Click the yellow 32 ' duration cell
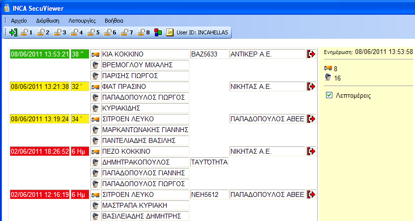Viewport: 415px width, 221px height. pos(80,86)
